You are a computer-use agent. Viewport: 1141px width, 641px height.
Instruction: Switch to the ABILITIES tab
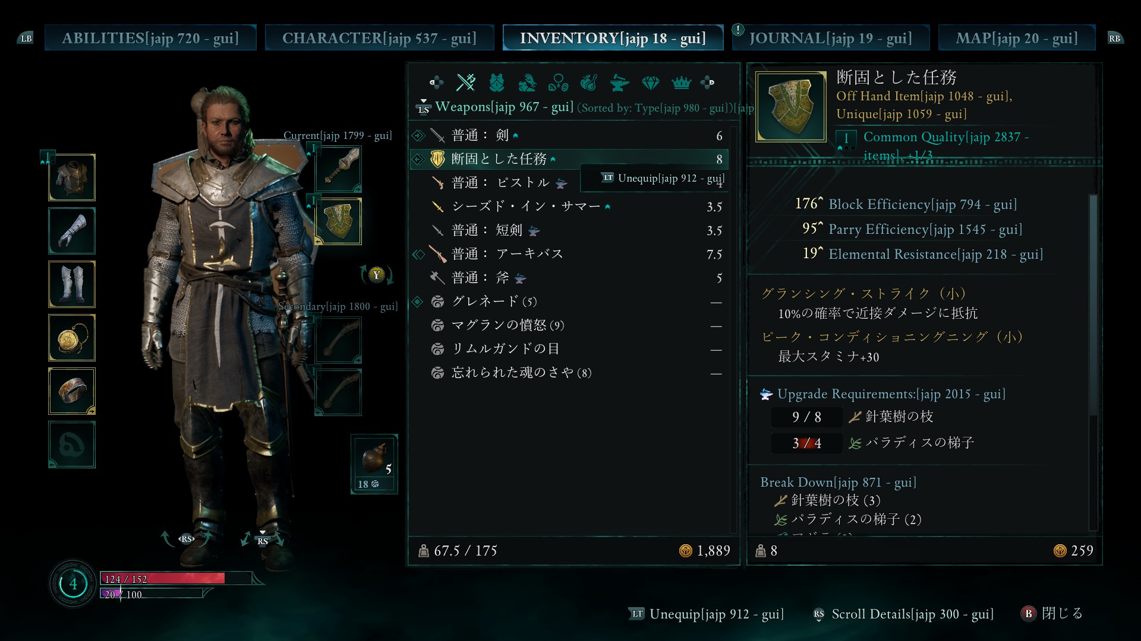(x=150, y=38)
